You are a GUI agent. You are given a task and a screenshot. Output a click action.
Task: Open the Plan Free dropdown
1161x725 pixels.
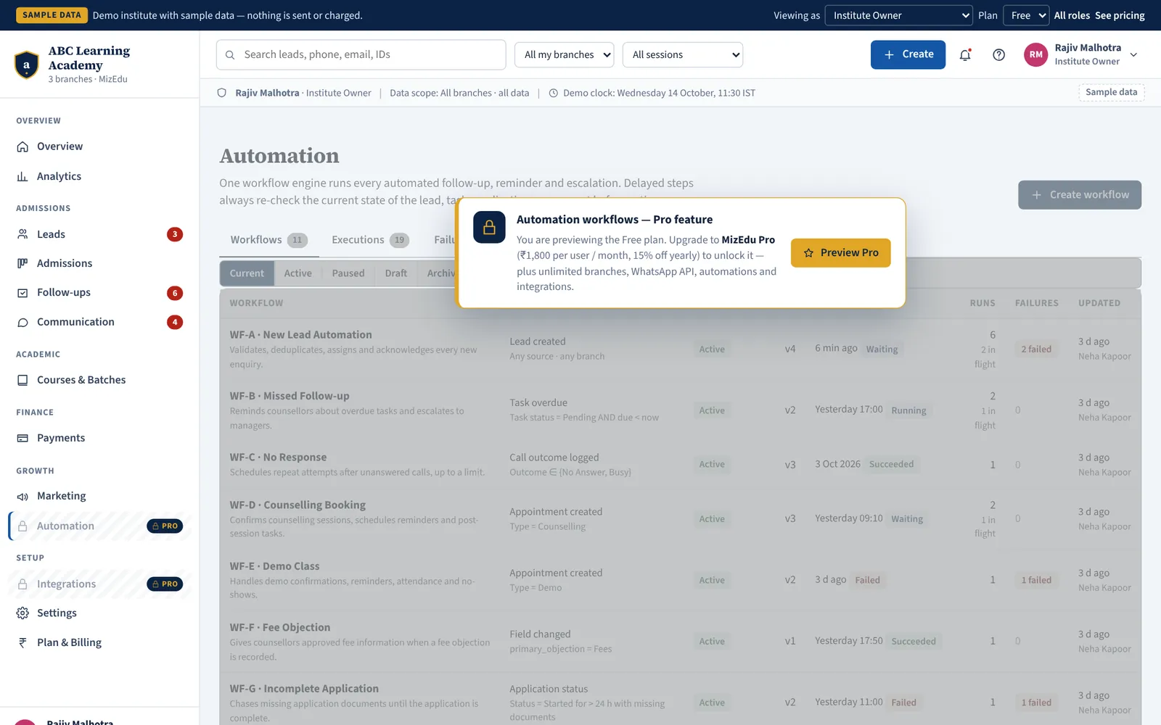pyautogui.click(x=1026, y=15)
